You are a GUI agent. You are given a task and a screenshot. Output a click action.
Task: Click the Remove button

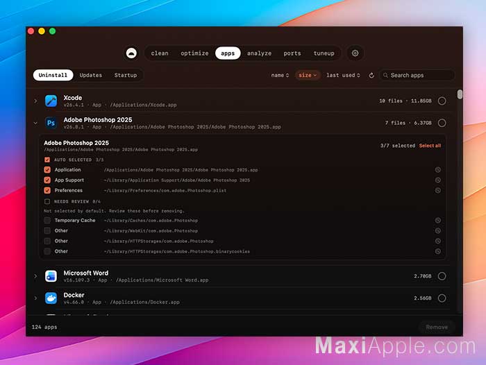pos(437,328)
